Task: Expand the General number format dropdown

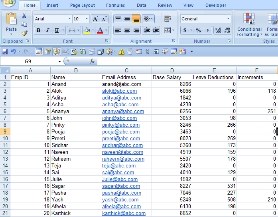Action: [228, 19]
